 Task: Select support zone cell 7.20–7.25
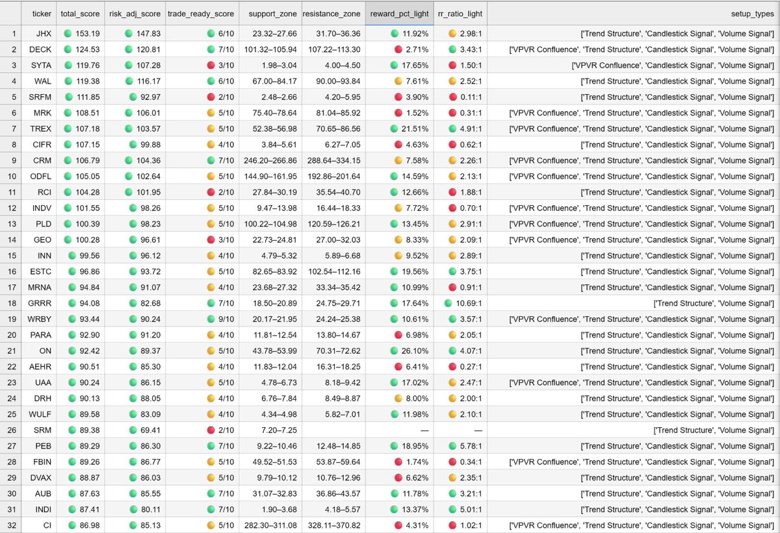pyautogui.click(x=270, y=430)
